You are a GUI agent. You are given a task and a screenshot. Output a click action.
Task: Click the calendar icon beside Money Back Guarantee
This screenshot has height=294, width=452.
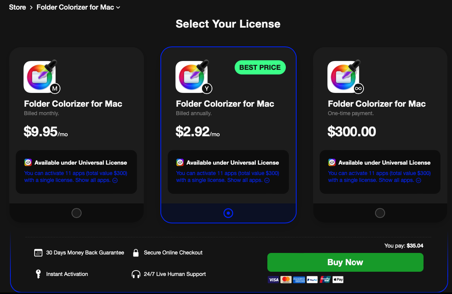click(38, 253)
